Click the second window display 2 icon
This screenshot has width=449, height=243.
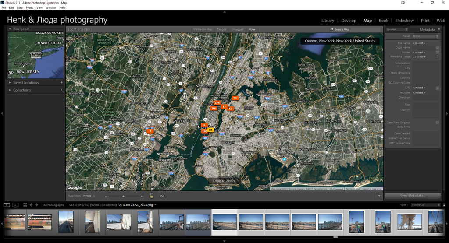(x=15, y=205)
